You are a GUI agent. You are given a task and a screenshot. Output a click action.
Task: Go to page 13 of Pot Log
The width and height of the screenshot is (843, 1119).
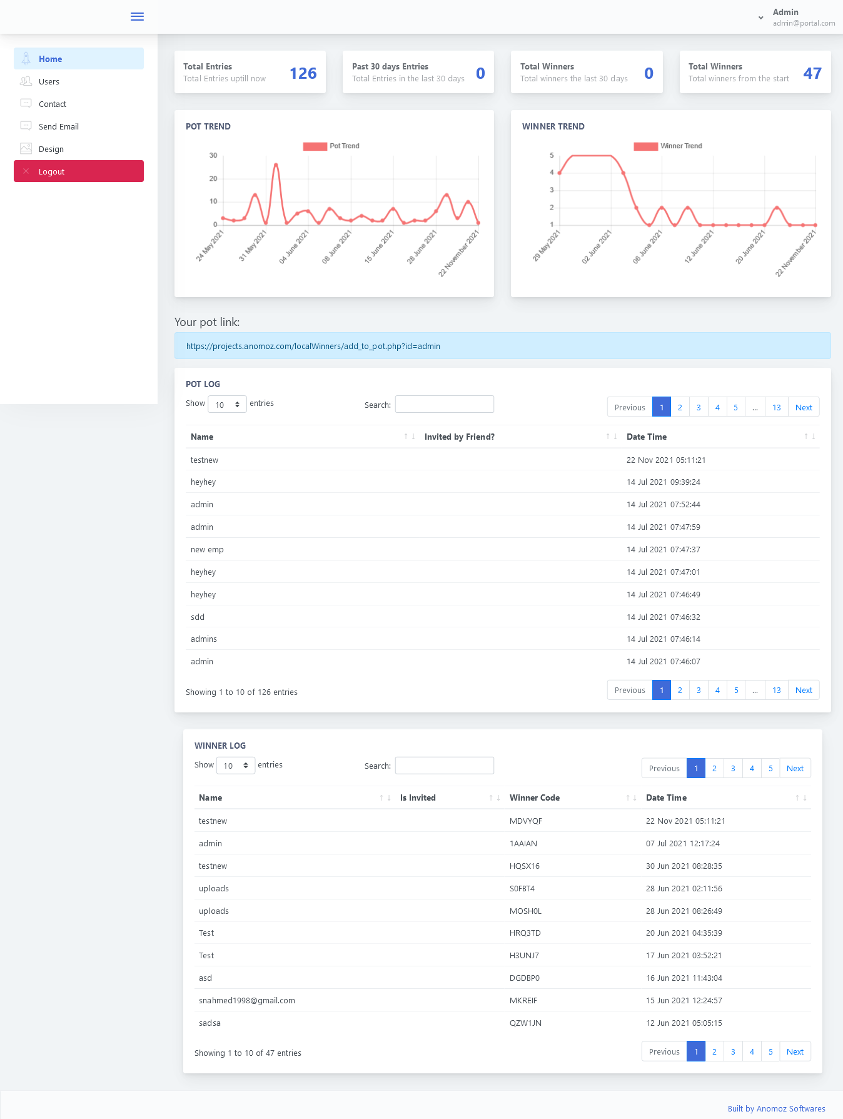pyautogui.click(x=776, y=407)
